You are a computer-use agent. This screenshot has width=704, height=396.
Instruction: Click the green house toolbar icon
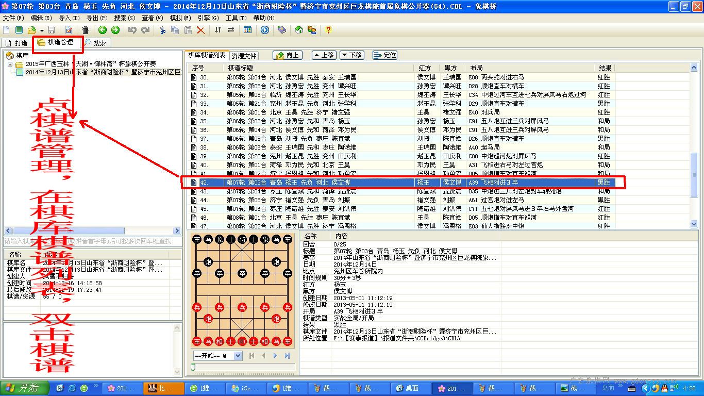coord(299,30)
